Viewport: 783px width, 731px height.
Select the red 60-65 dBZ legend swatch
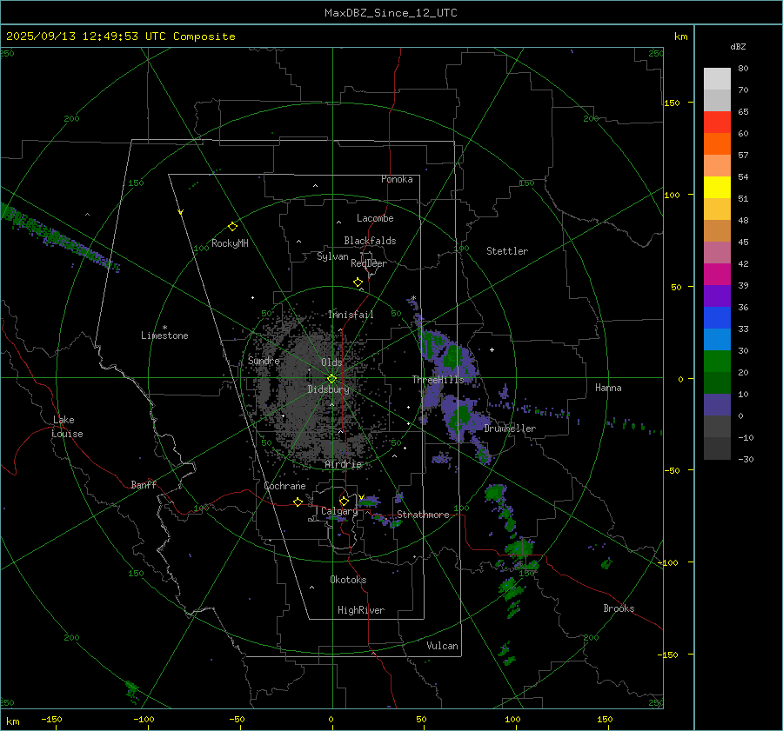coord(717,123)
